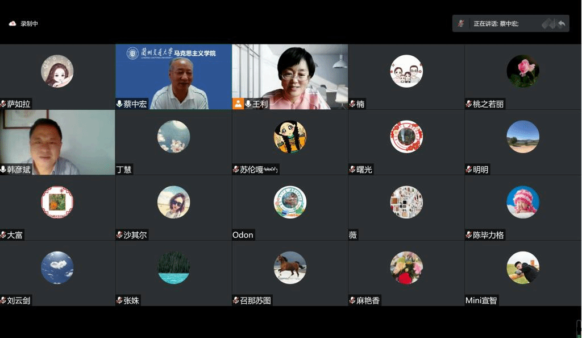582x338 pixels.
Task: Click the pink rose avatar of 桃之若丽
Action: (x=522, y=71)
